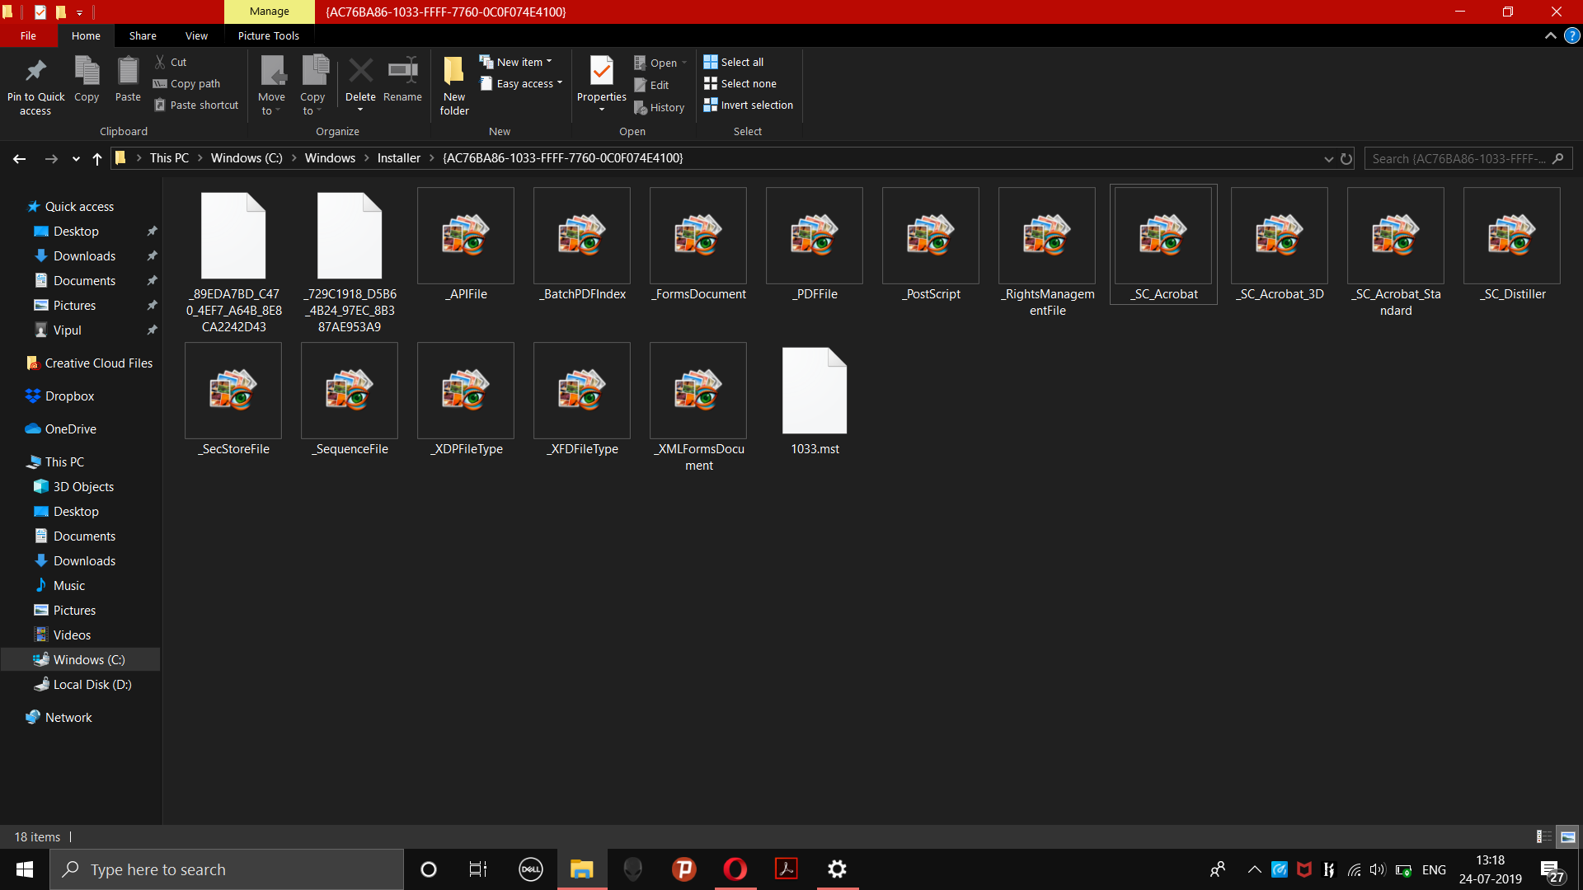
Task: Open the Properties ribbon icon
Action: (x=602, y=72)
